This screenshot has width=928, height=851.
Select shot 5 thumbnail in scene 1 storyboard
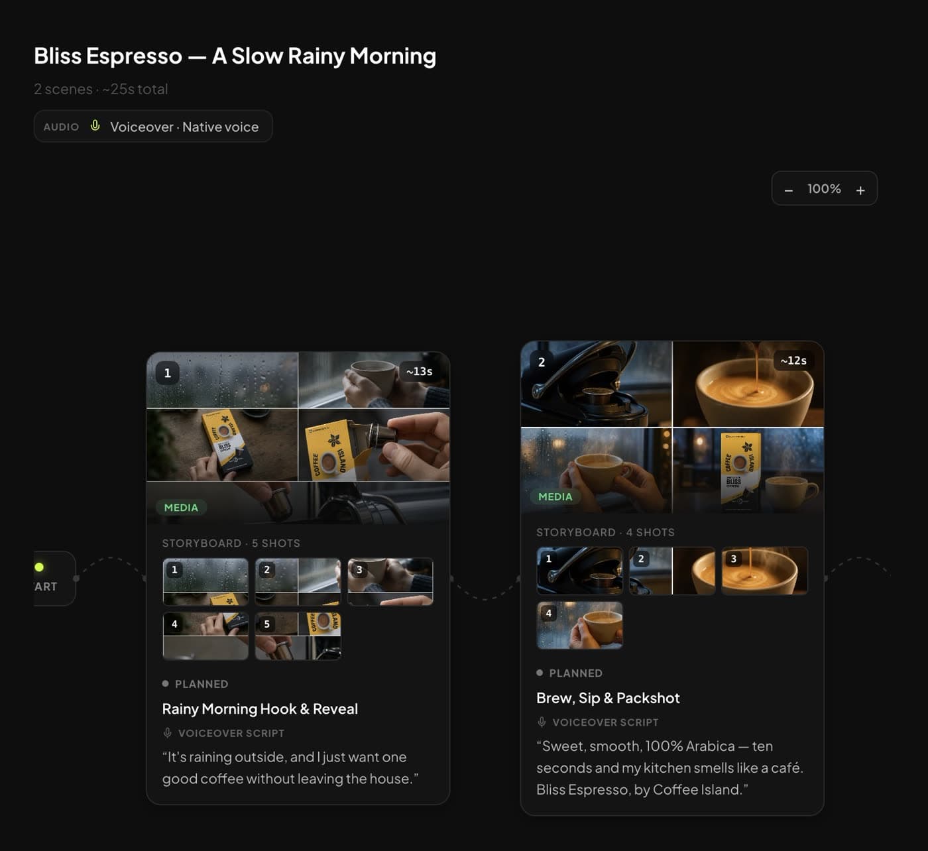pyautogui.click(x=298, y=636)
